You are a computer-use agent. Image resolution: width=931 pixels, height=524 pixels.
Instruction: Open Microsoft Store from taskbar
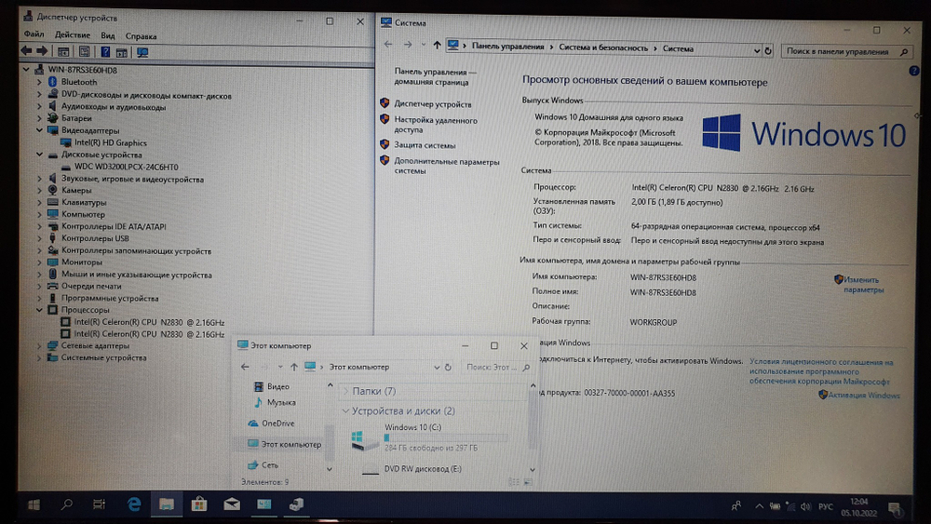click(x=199, y=504)
